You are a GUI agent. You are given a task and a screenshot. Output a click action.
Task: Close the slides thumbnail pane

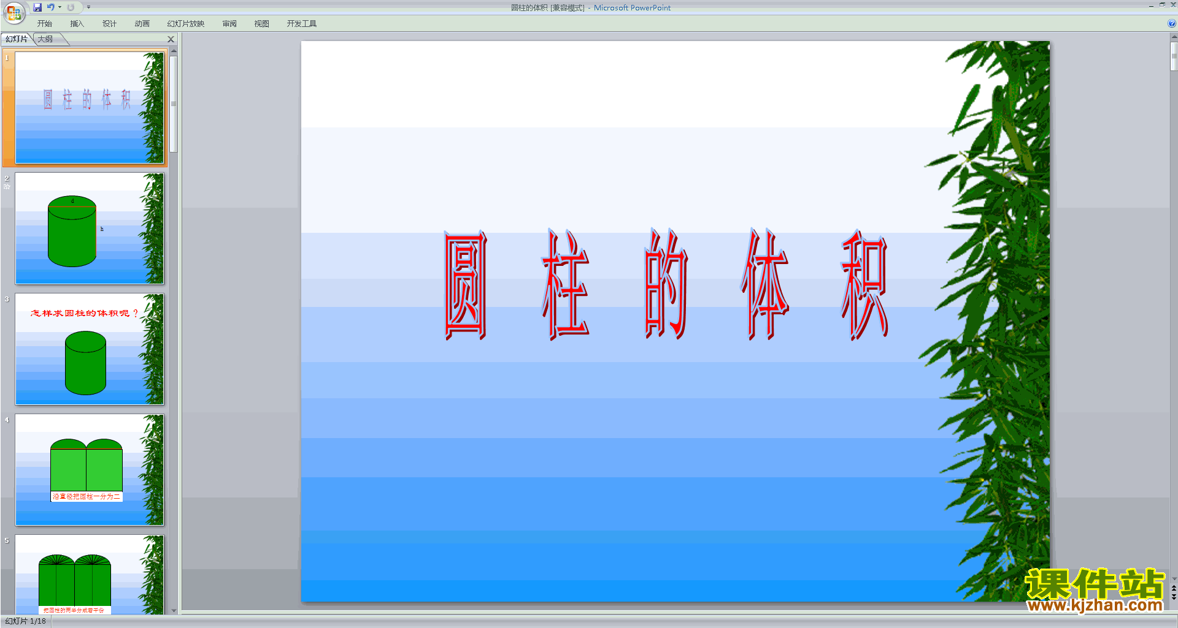pos(171,39)
